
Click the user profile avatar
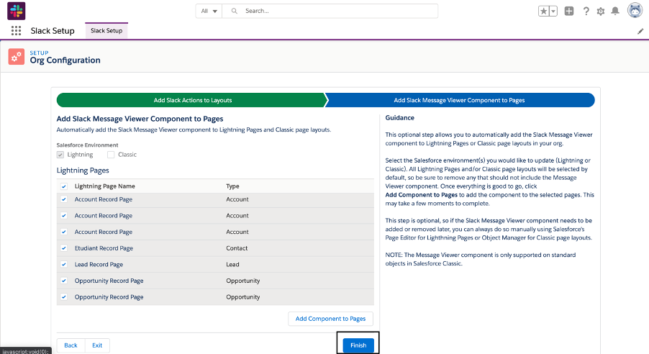pyautogui.click(x=635, y=10)
